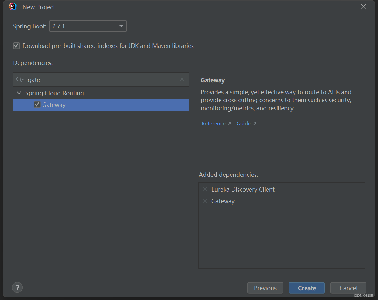The height and width of the screenshot is (300, 378).
Task: Collapse the Spring Cloud Routing group
Action: [x=19, y=93]
